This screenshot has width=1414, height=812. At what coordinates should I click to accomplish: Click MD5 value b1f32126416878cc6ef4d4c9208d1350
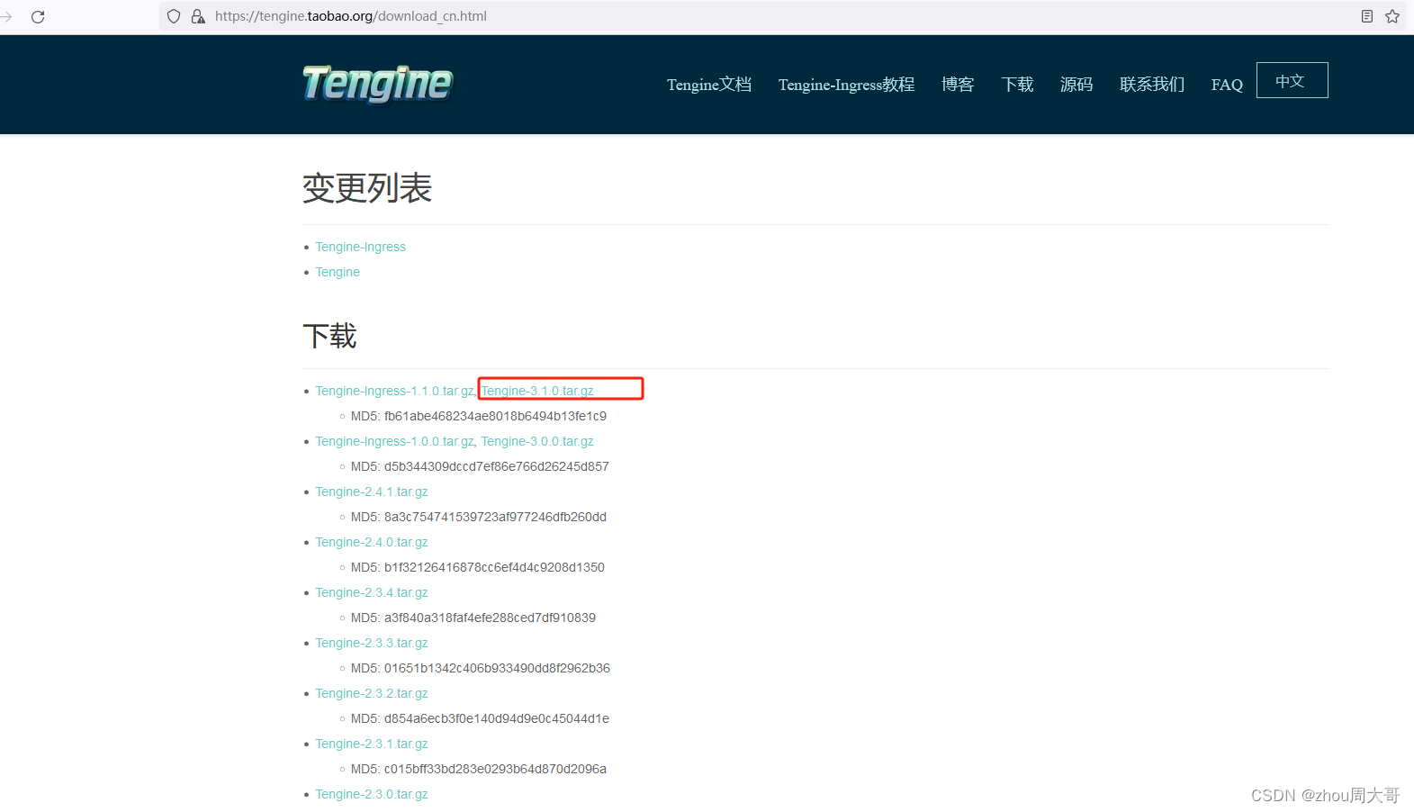click(x=494, y=567)
